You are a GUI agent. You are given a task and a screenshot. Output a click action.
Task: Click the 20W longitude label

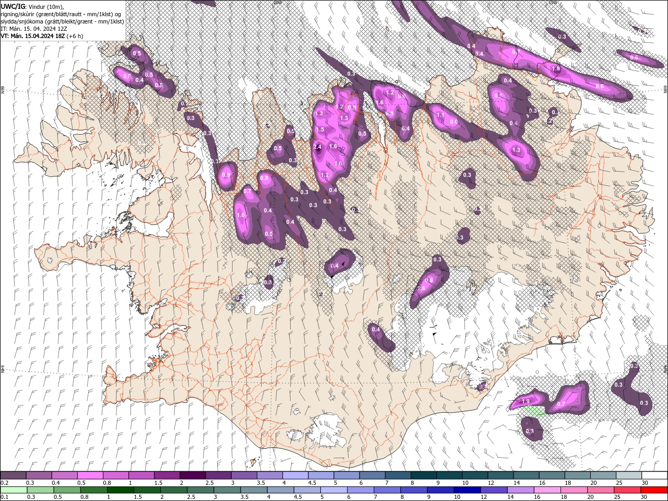click(278, 3)
